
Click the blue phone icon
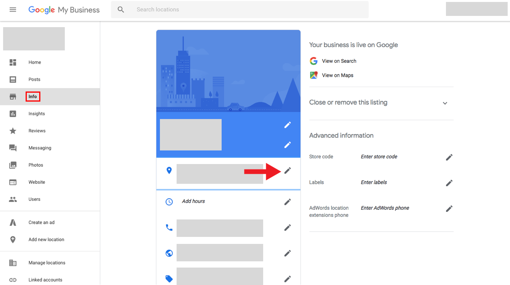[169, 228]
